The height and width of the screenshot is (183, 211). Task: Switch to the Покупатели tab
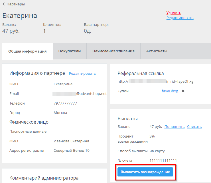point(70,51)
